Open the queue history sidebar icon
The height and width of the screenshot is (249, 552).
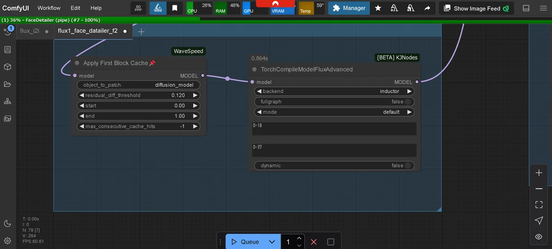8,31
